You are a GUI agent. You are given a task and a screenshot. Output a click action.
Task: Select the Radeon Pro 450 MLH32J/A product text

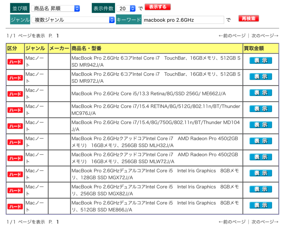coord(155,142)
